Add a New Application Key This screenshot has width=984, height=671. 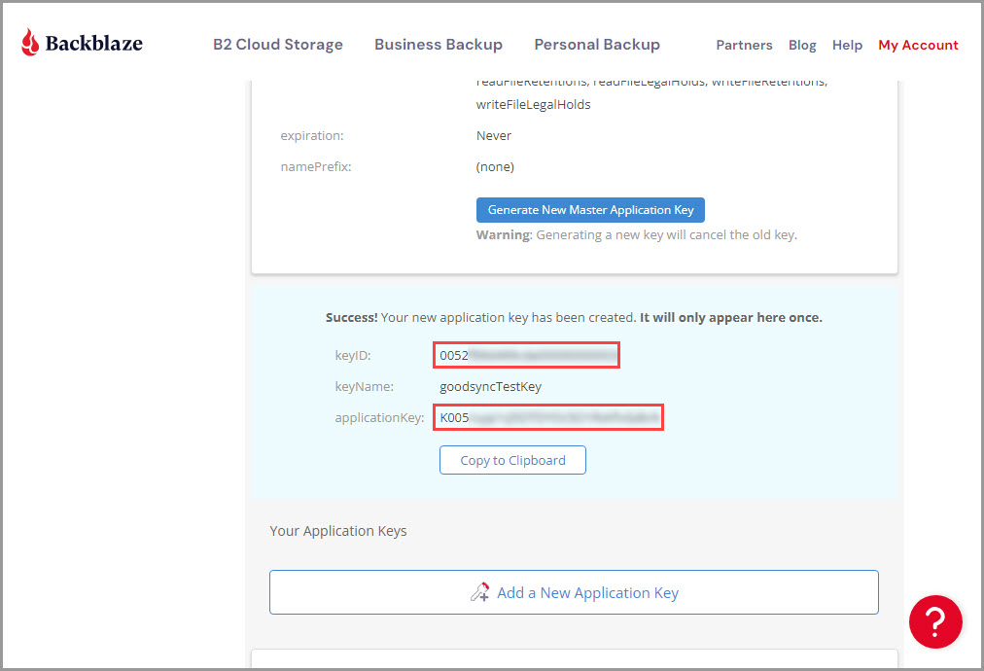coord(574,592)
